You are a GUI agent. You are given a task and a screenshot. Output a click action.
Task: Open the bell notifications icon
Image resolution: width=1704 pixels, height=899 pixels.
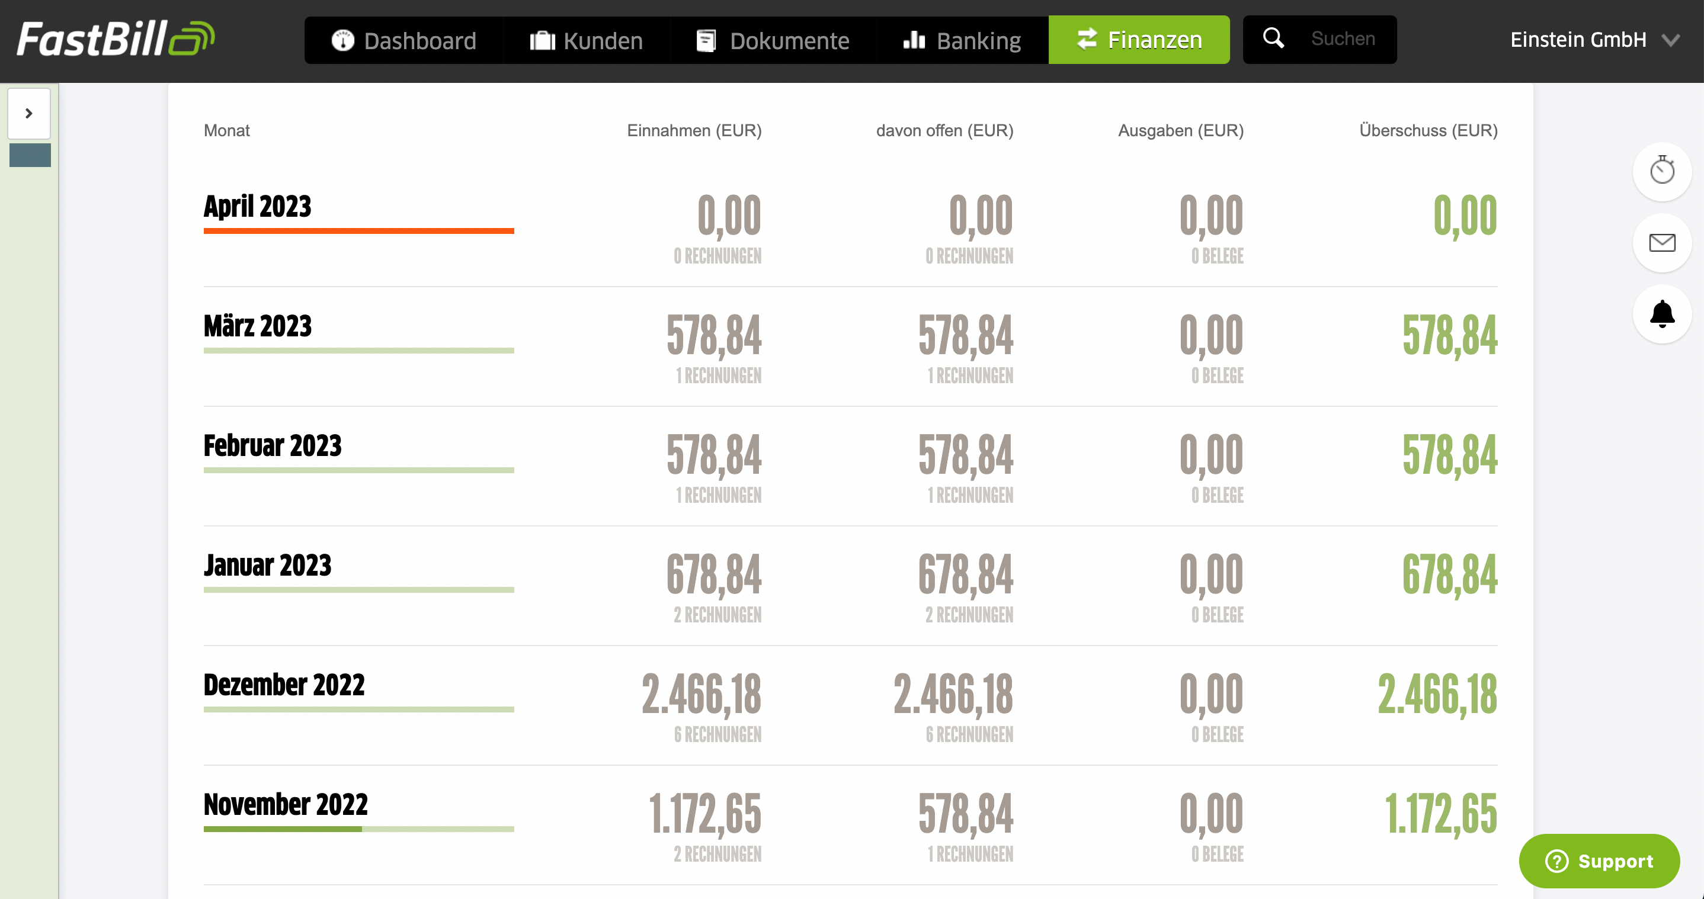click(x=1662, y=314)
